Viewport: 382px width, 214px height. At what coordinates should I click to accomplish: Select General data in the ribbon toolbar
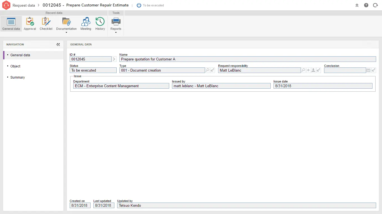pos(11,24)
